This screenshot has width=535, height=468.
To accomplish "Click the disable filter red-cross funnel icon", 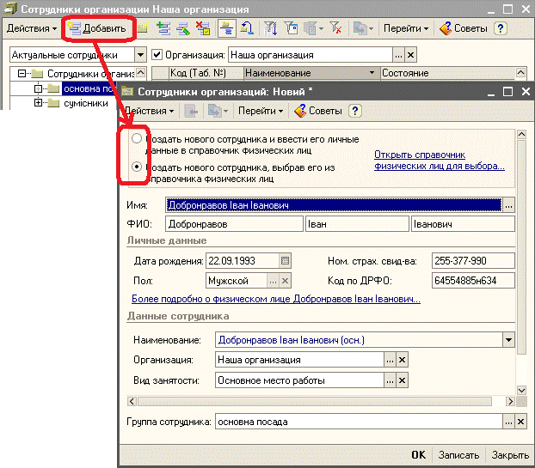I will point(335,28).
